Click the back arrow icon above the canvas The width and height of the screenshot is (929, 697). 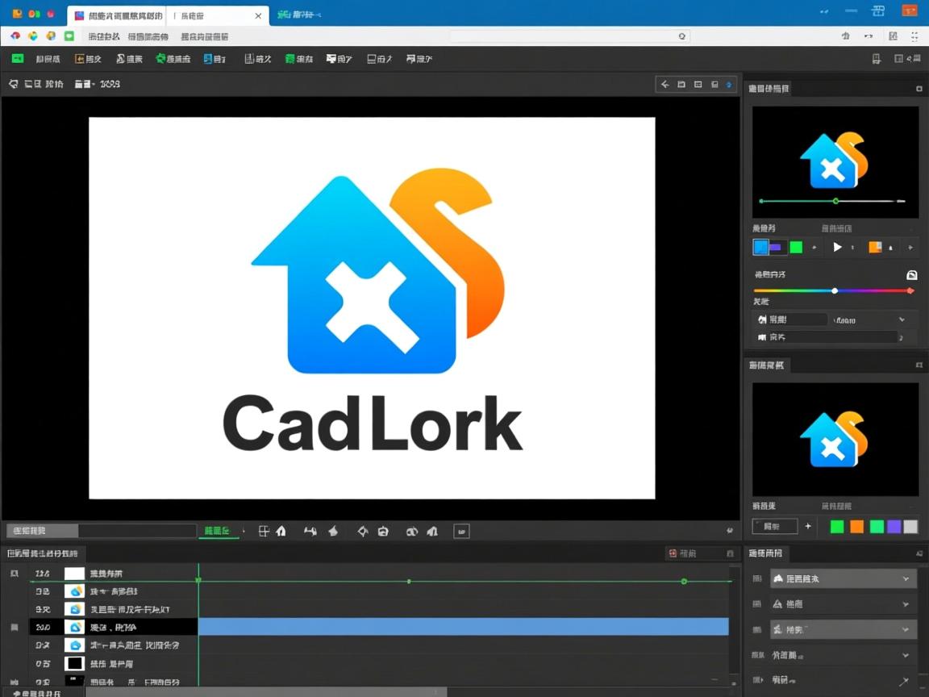[665, 85]
